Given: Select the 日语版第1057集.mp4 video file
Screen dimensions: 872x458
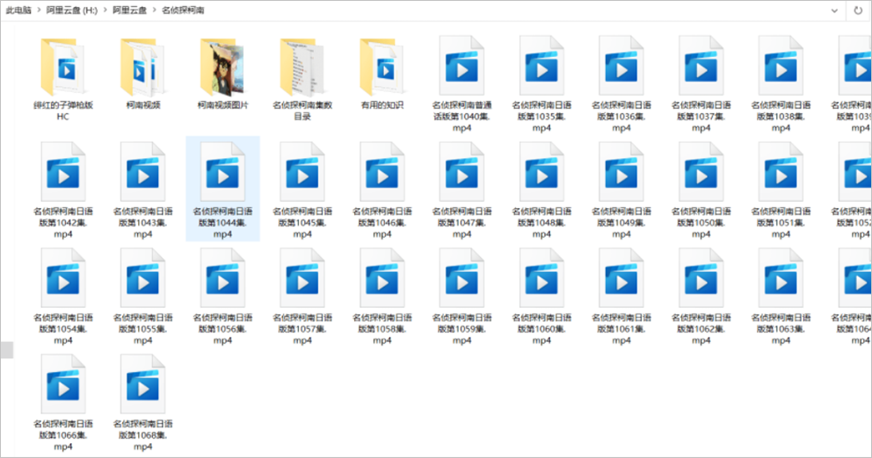Looking at the screenshot, I should pos(302,297).
